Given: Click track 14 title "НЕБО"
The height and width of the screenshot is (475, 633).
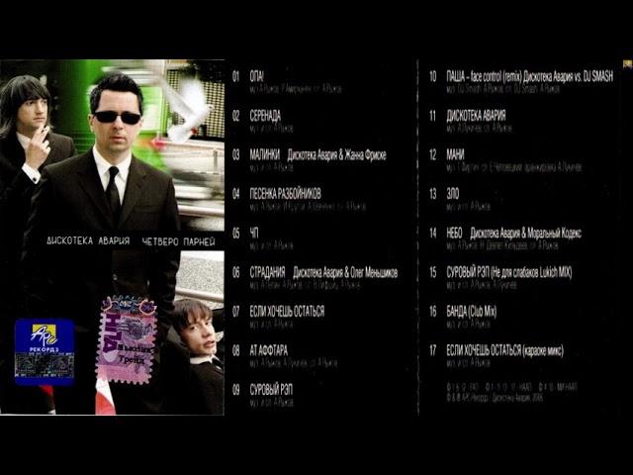Looking at the screenshot, I should (455, 234).
